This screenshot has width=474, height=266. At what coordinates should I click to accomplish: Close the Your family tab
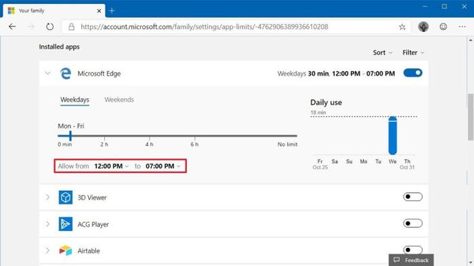(99, 11)
